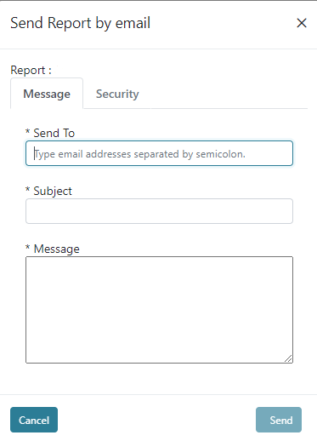
Task: Click the Message label above the text area
Action: point(57,249)
